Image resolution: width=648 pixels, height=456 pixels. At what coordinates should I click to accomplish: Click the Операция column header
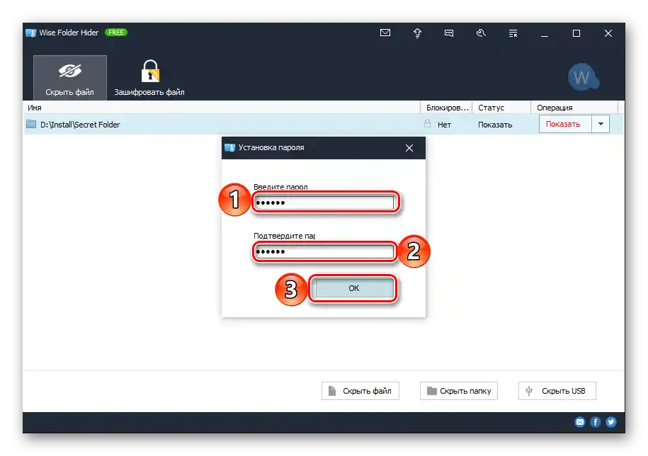pyautogui.click(x=574, y=108)
